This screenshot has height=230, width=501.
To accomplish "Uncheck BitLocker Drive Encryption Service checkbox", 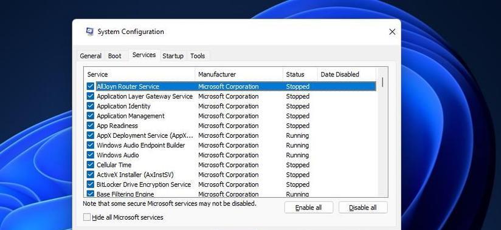I will pyautogui.click(x=91, y=184).
